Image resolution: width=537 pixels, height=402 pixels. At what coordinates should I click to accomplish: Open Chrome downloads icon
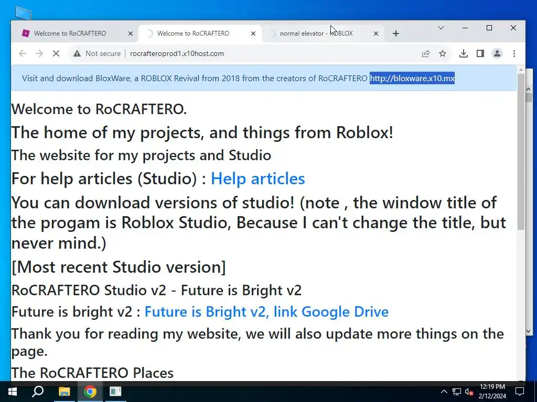click(x=464, y=53)
